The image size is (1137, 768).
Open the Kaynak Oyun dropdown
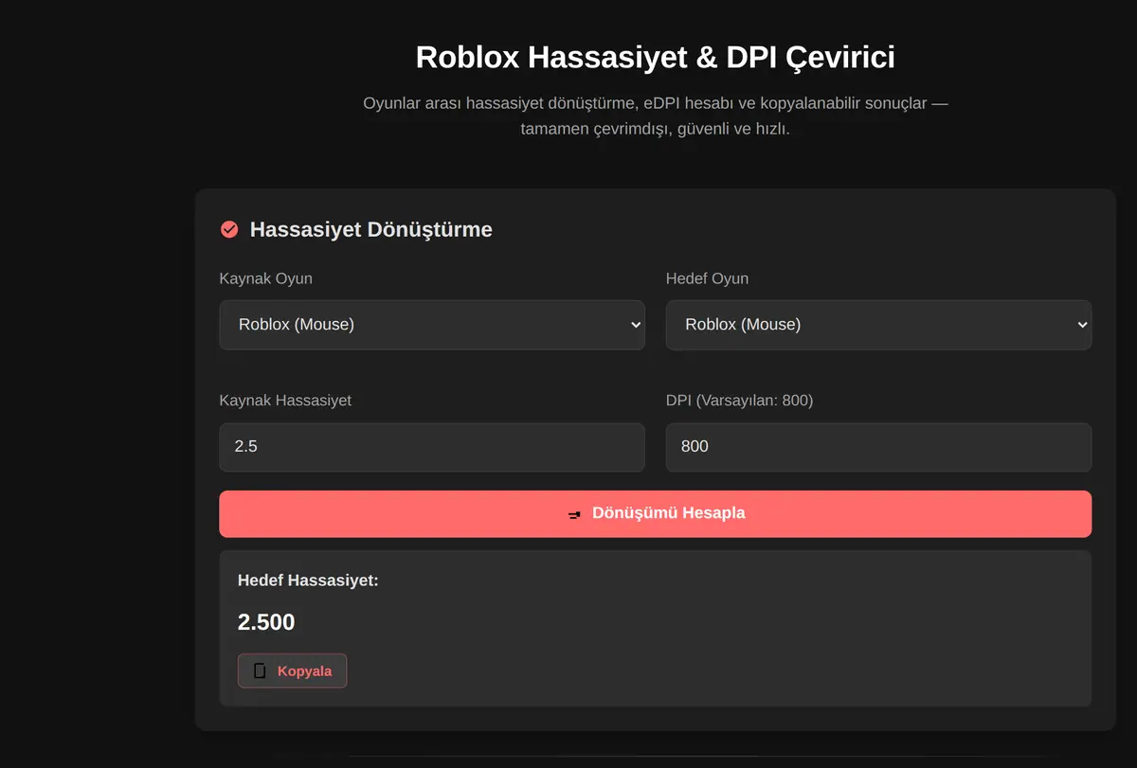pos(432,325)
